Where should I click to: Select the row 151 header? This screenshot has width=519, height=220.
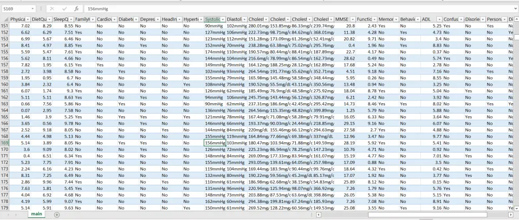click(x=5, y=26)
